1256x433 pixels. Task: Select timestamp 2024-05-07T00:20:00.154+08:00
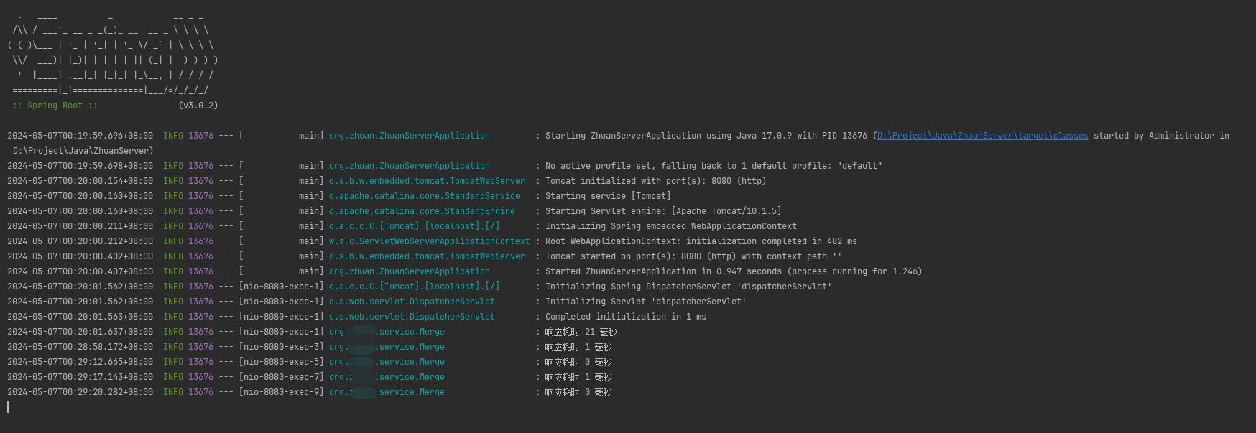(x=80, y=181)
